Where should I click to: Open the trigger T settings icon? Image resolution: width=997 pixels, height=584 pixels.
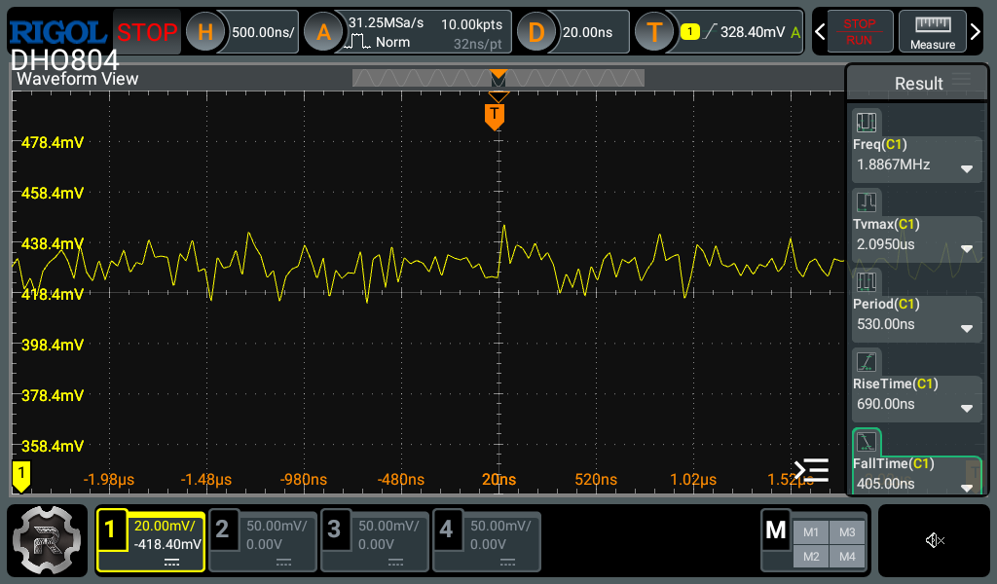click(654, 32)
